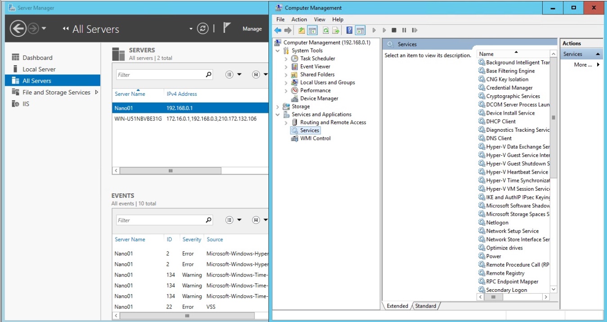This screenshot has width=607, height=322.
Task: Open Help via blue question mark icon
Action: click(x=349, y=30)
